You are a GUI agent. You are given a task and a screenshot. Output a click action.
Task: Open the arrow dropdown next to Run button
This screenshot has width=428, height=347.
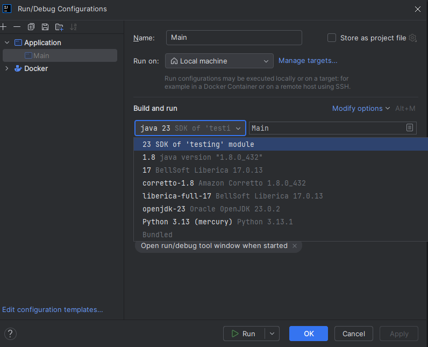pyautogui.click(x=272, y=334)
